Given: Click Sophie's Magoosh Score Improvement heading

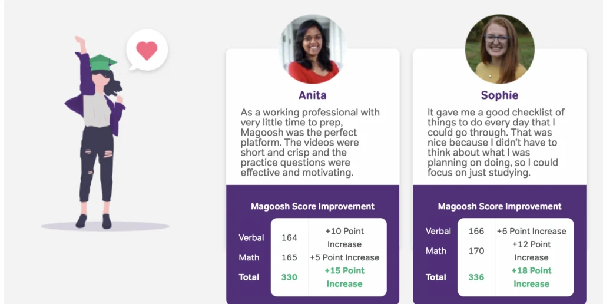Looking at the screenshot, I should [499, 206].
